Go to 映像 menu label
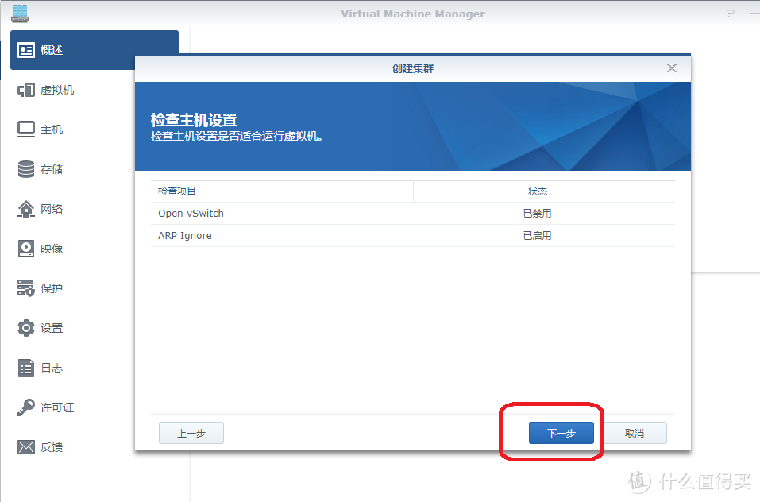The height and width of the screenshot is (502, 760). [52, 249]
